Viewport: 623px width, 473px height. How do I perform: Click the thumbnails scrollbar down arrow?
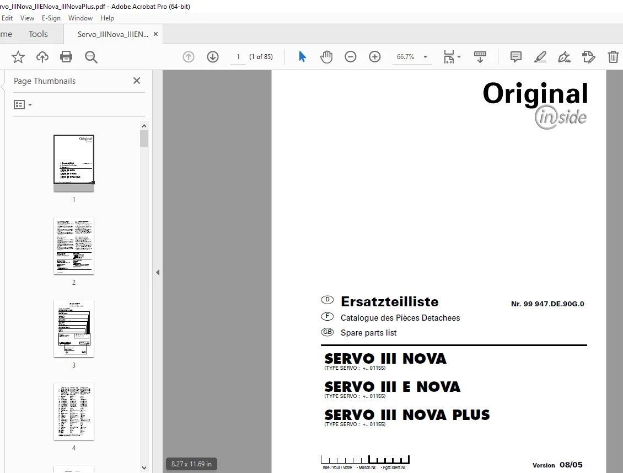(x=144, y=468)
